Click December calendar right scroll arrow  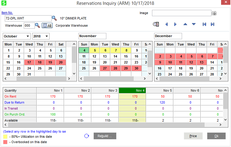[x=220, y=79]
